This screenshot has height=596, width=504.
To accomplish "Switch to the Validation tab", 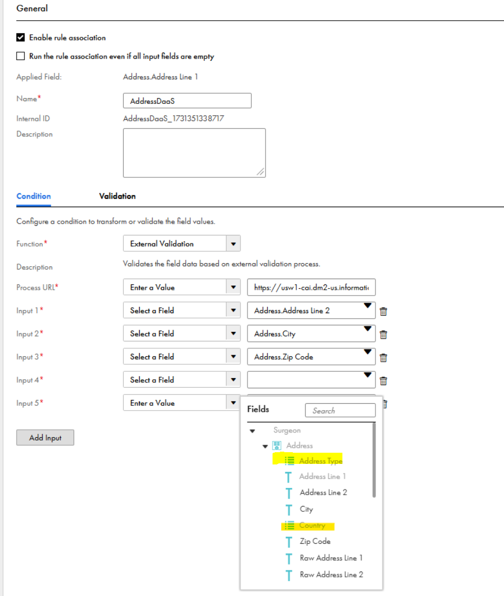I will (x=117, y=196).
